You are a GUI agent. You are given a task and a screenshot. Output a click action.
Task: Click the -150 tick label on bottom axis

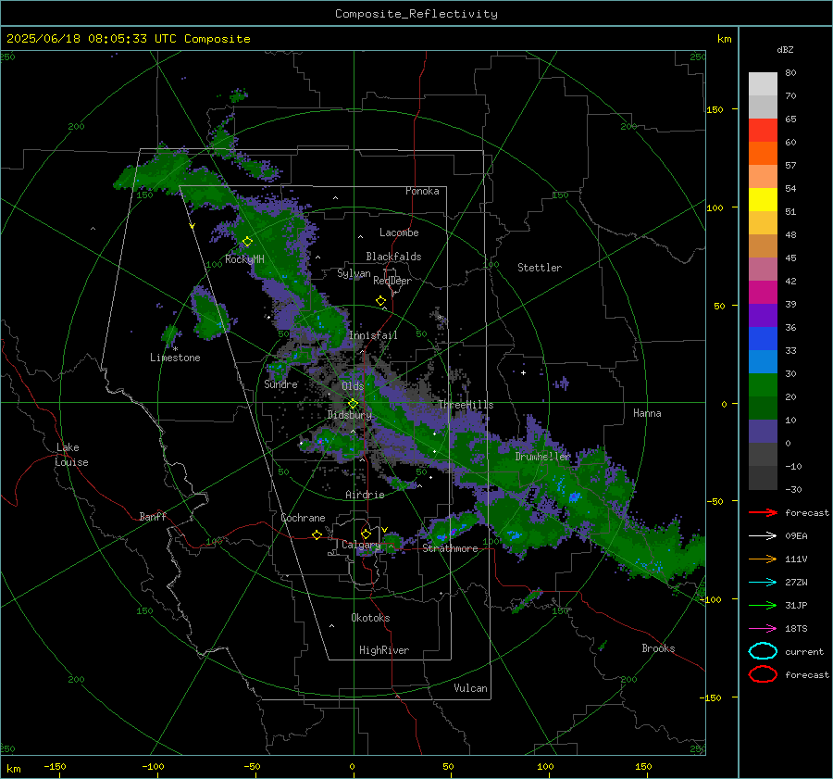pos(55,766)
